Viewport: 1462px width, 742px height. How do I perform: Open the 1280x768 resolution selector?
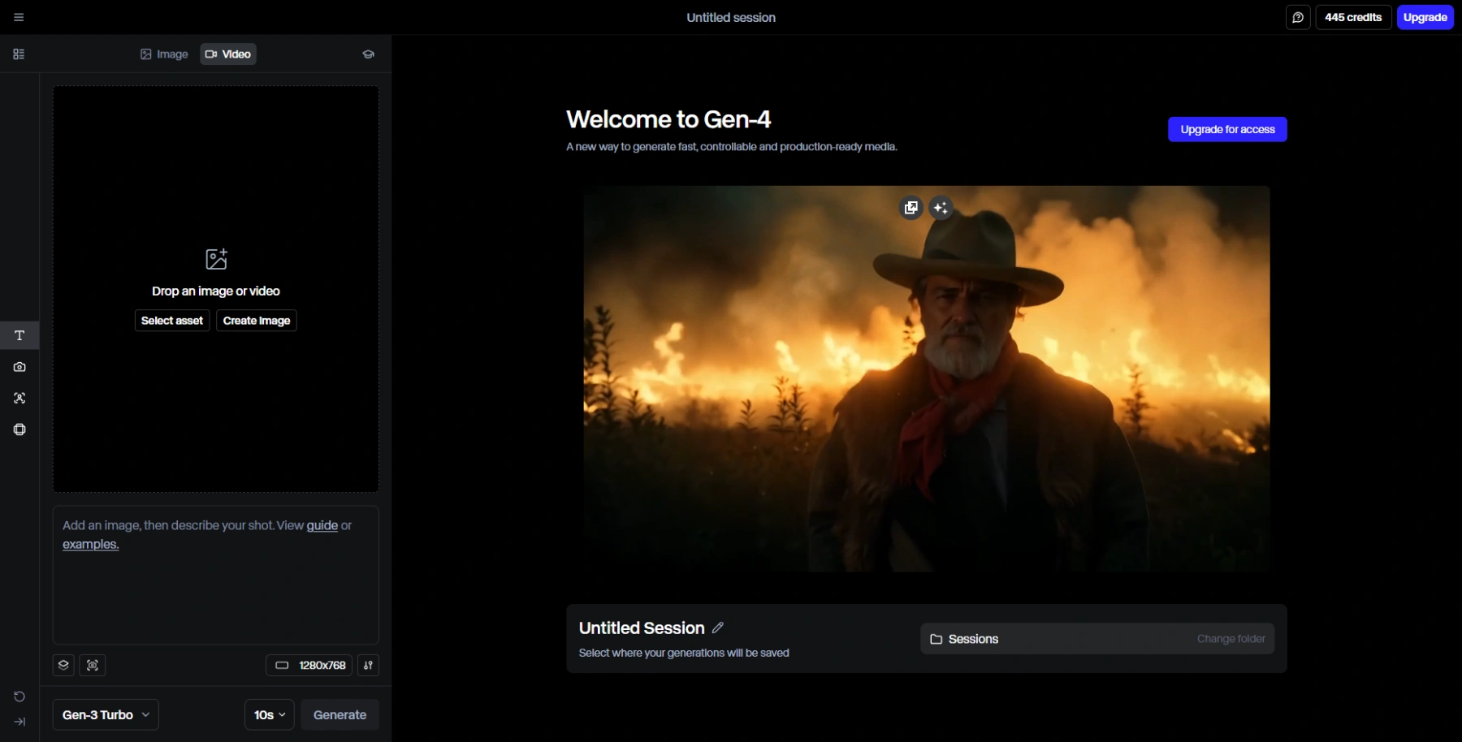pyautogui.click(x=309, y=665)
